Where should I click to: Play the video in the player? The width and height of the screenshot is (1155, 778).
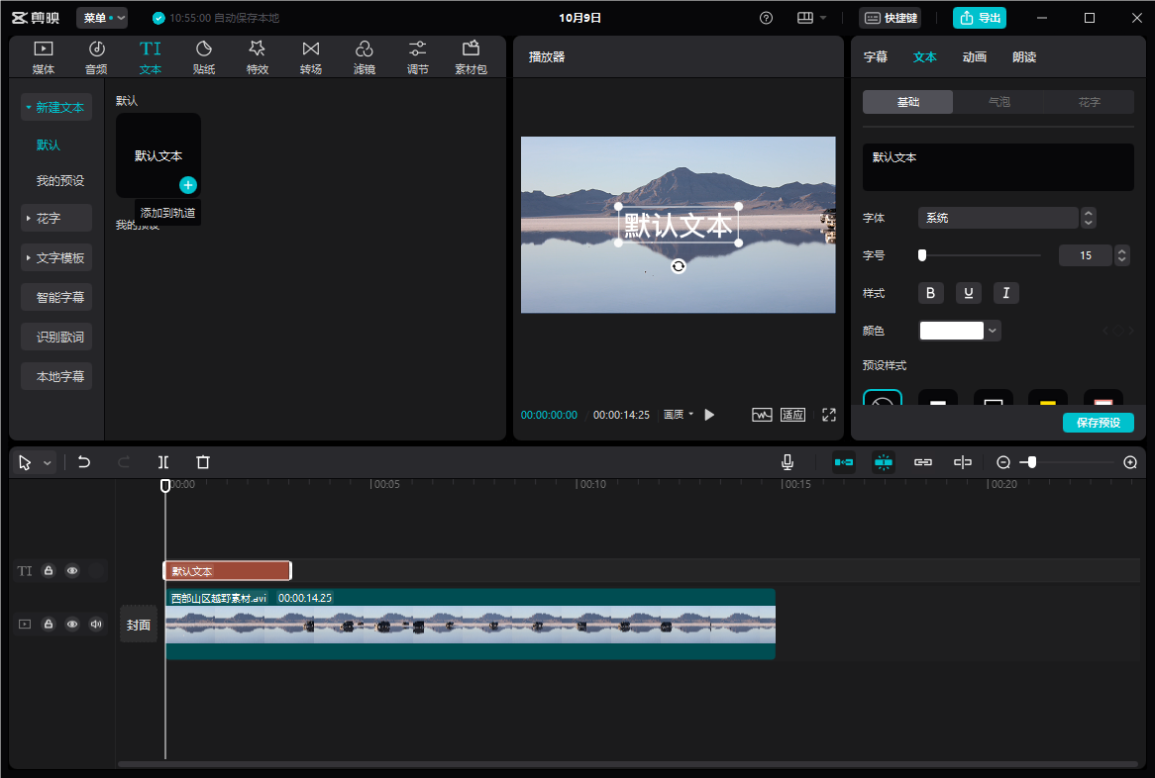point(709,415)
